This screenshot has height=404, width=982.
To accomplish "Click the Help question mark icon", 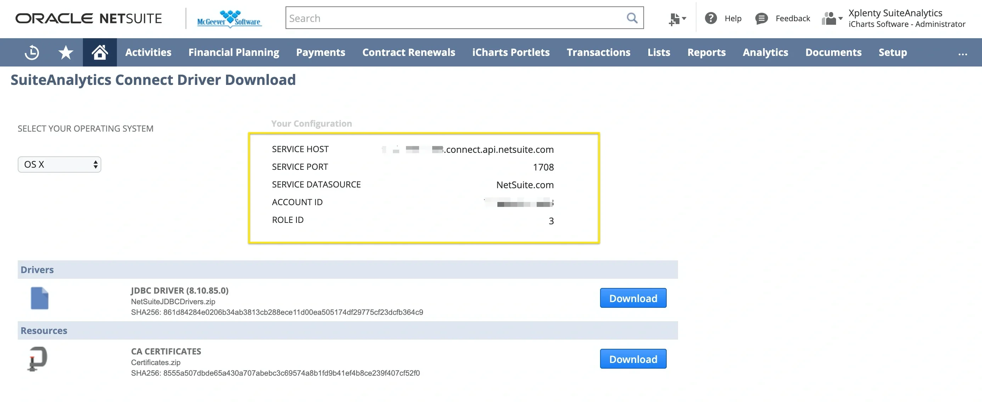I will [x=711, y=18].
